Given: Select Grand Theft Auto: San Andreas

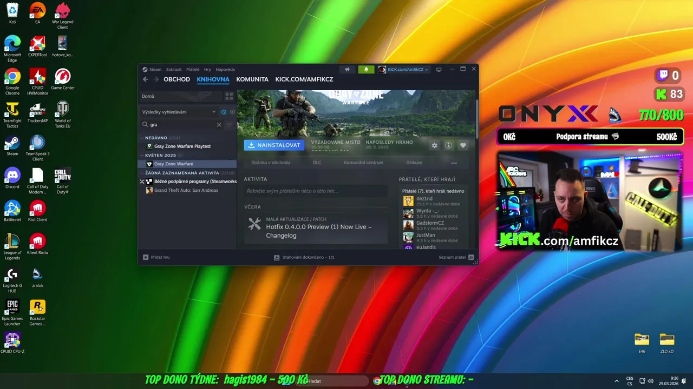Looking at the screenshot, I should pyautogui.click(x=188, y=190).
